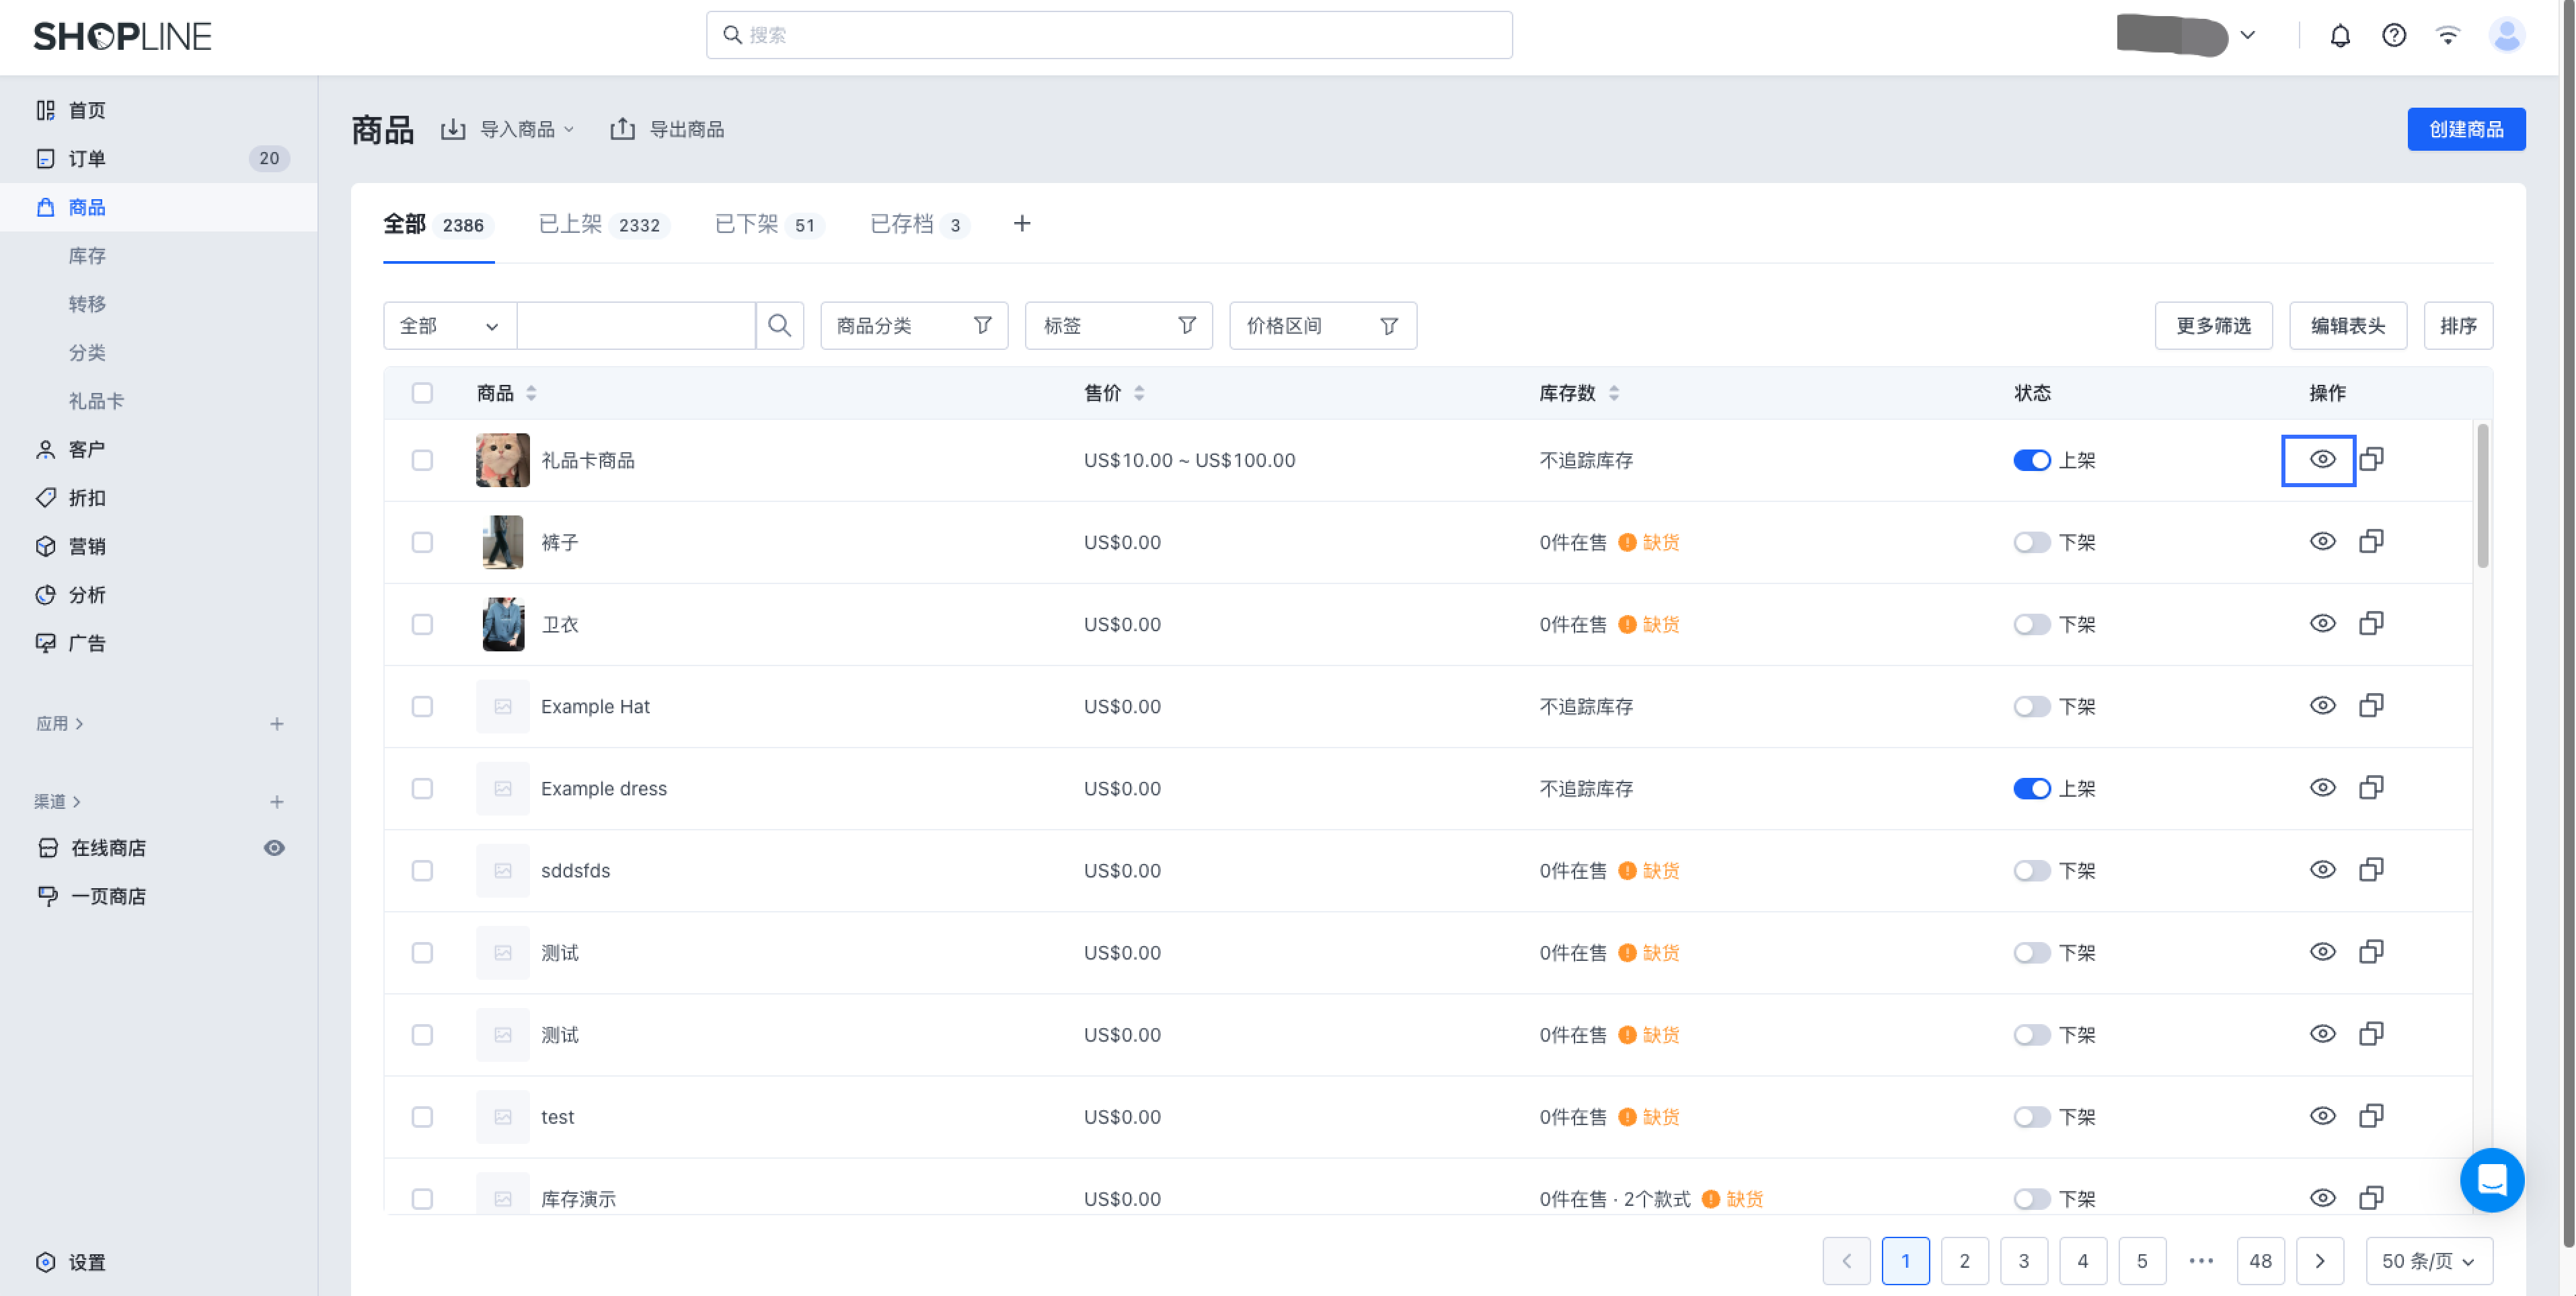Screen dimensions: 2576x1296
Task: Open the live chat support bubble
Action: coord(2491,1180)
